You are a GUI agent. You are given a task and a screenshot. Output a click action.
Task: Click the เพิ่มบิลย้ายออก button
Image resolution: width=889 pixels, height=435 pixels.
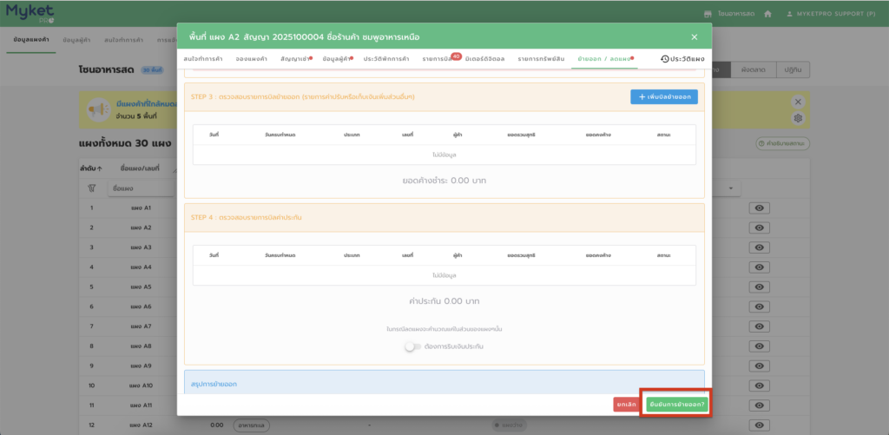[x=663, y=96]
